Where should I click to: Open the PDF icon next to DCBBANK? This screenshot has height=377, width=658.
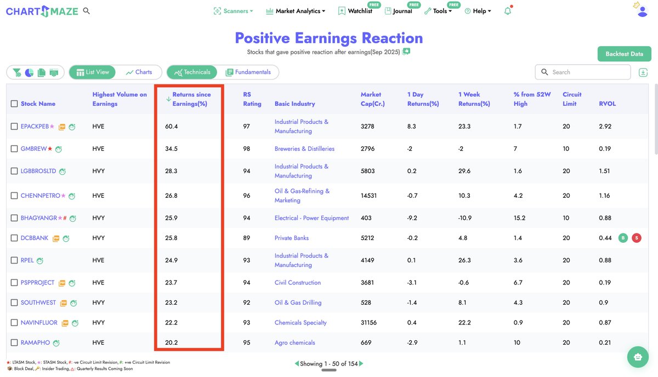56,238
